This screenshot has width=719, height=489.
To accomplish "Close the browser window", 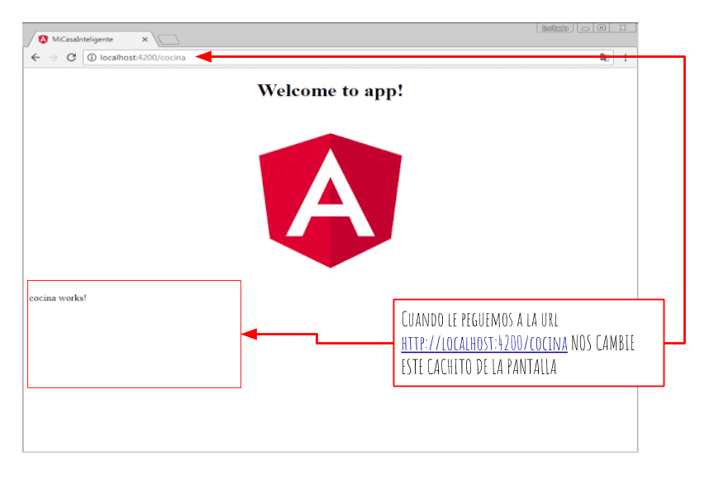I will point(622,28).
